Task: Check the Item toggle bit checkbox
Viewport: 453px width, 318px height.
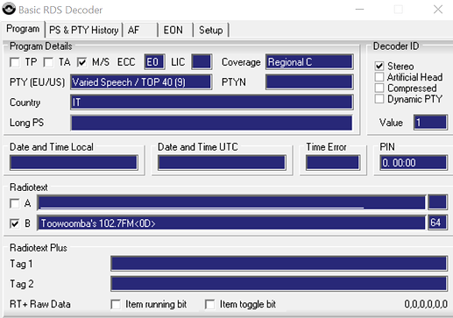Action: 209,304
